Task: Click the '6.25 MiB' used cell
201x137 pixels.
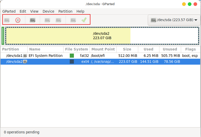Action: [151, 56]
